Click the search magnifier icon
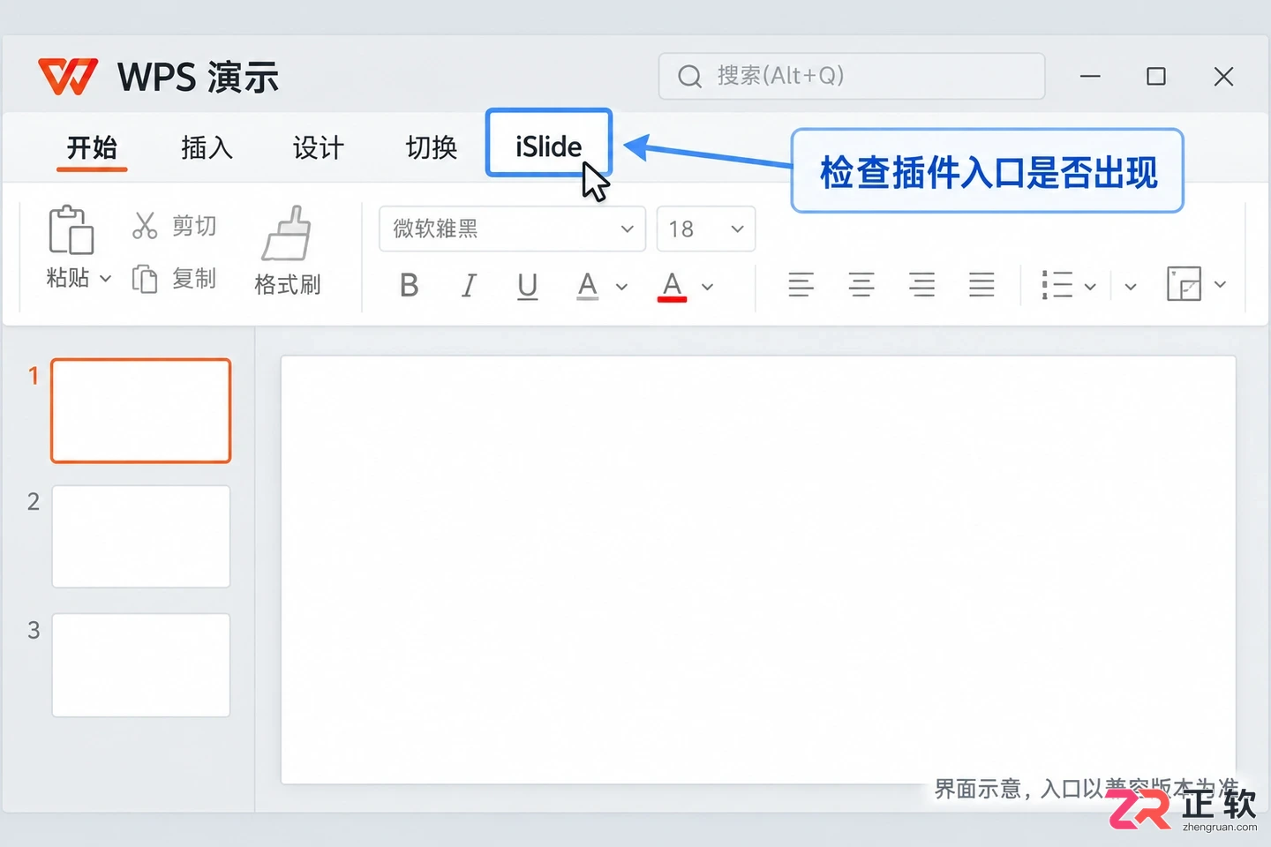Screen dimensions: 1271x847 [x=689, y=77]
